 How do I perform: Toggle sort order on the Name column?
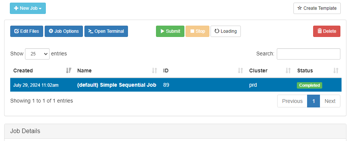coord(117,70)
